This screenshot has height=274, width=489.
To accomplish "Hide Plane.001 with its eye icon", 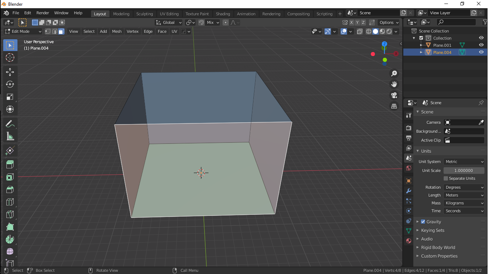I will coord(481,45).
